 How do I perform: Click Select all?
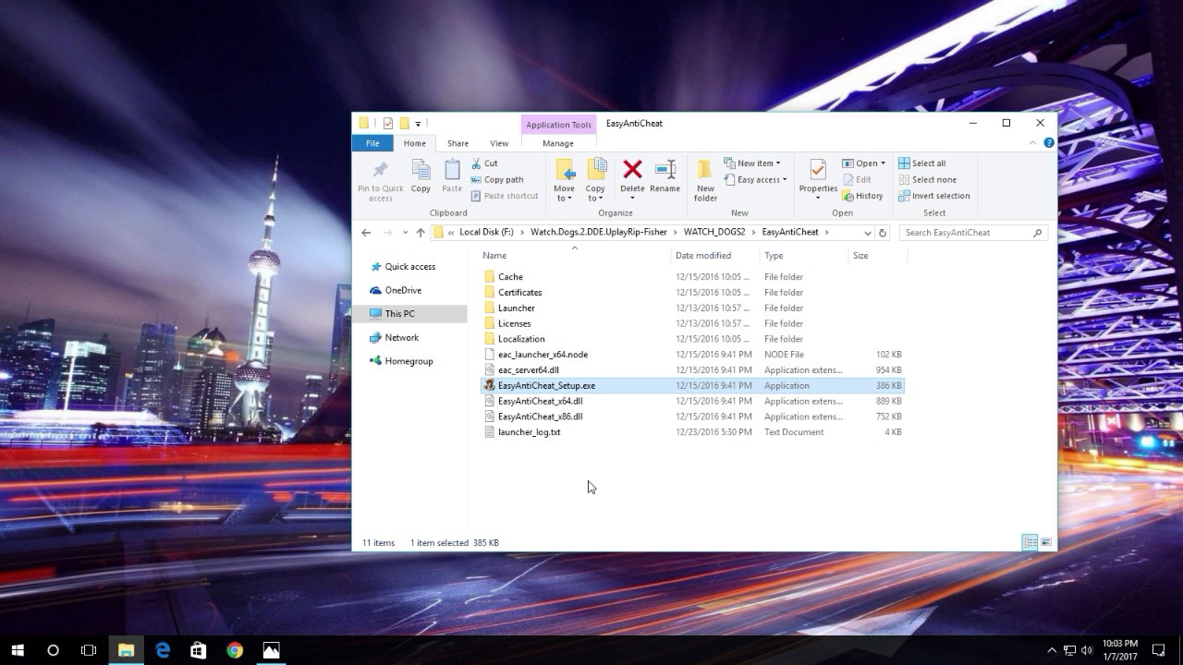coord(921,163)
